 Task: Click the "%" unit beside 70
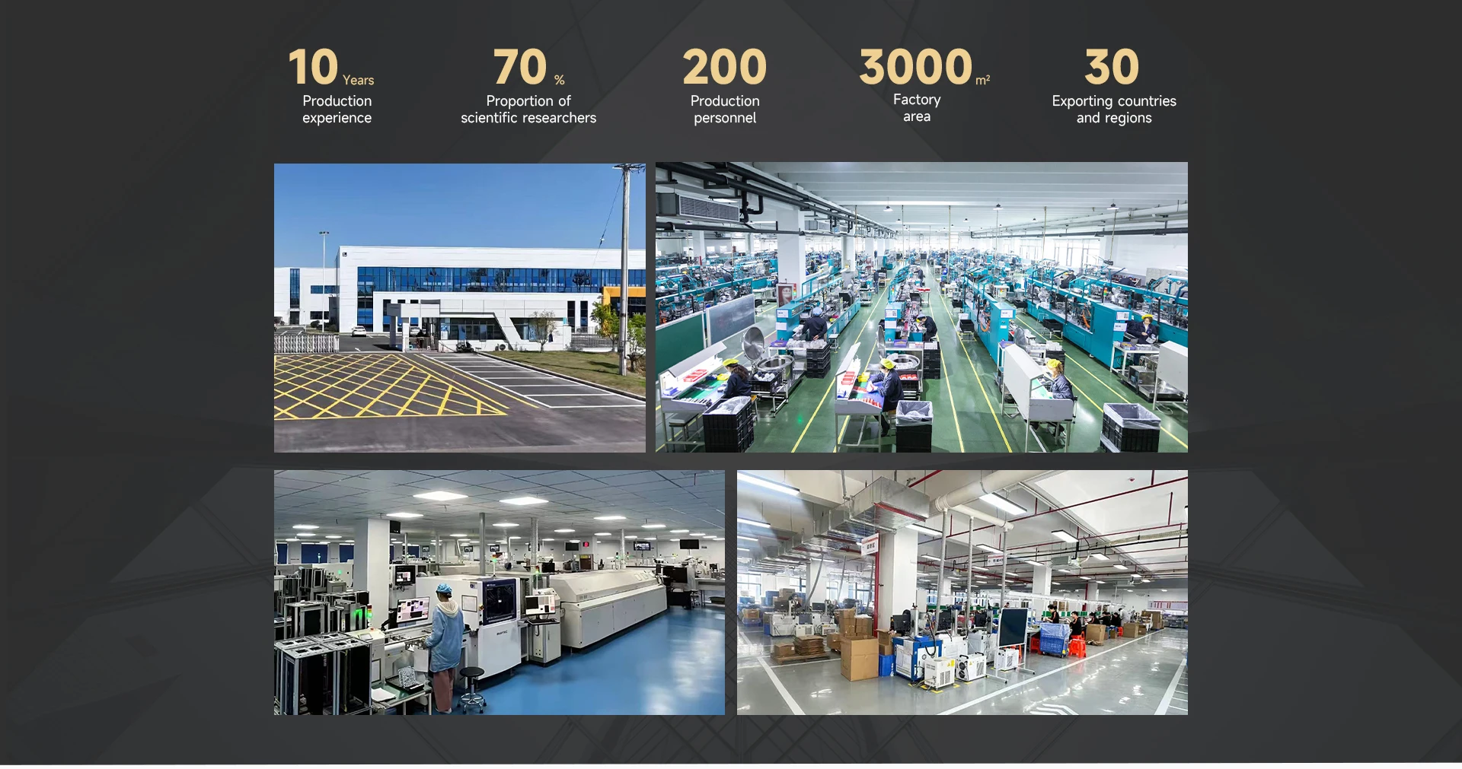click(x=560, y=80)
